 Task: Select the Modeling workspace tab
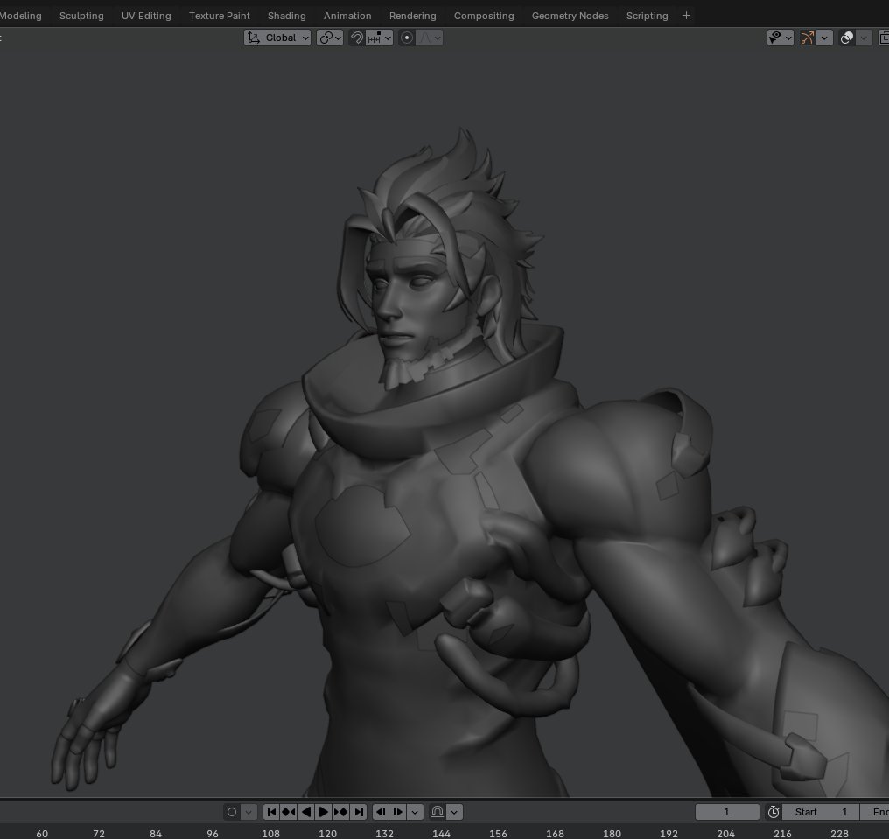pyautogui.click(x=20, y=16)
